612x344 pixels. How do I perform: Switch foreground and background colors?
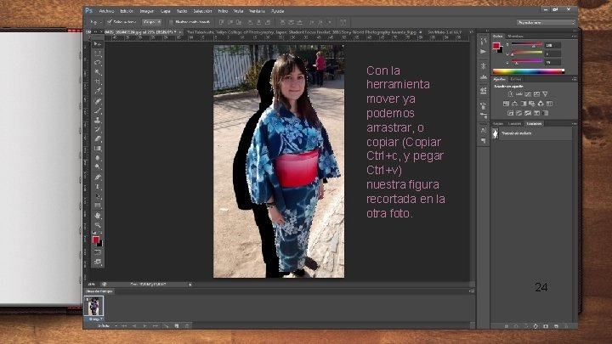(x=100, y=233)
